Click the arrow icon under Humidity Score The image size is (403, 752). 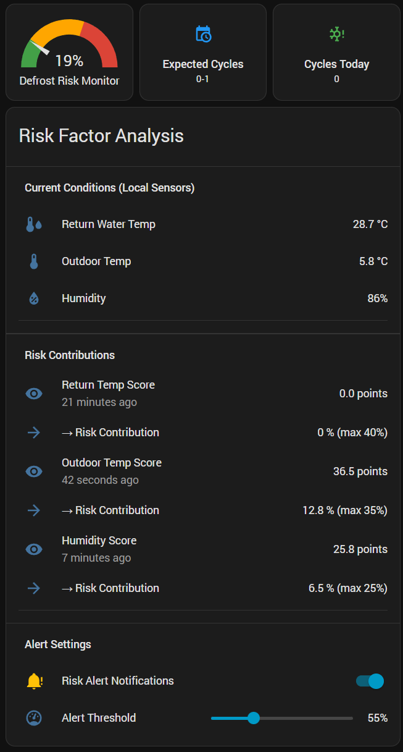[34, 588]
